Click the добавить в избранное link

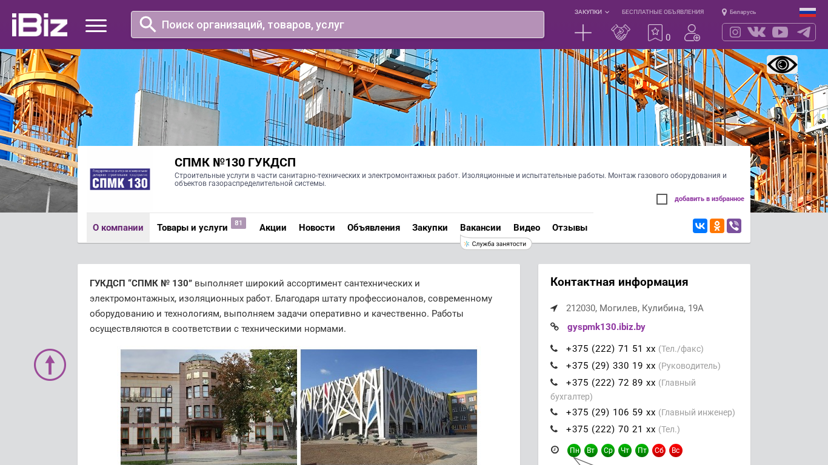pos(709,199)
